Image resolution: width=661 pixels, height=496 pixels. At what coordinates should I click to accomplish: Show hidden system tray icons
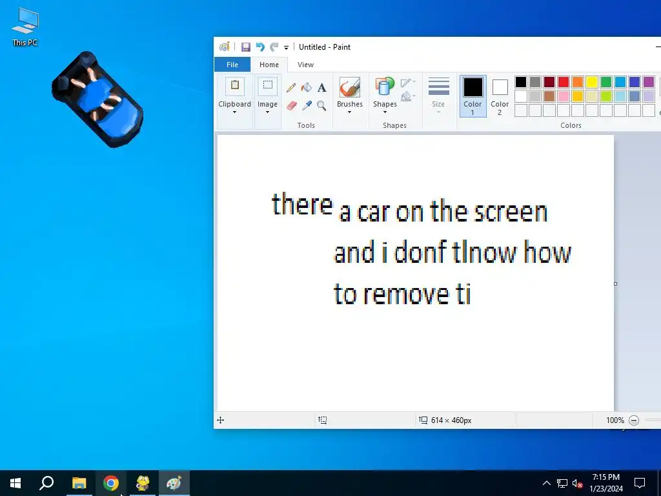[546, 483]
